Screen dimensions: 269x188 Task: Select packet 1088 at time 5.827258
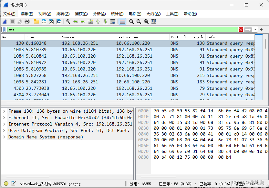coord(128,75)
